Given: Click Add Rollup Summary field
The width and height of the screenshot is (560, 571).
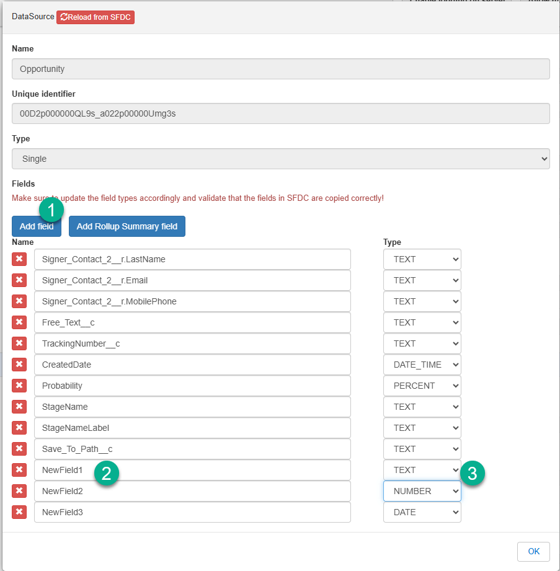Looking at the screenshot, I should click(x=127, y=226).
